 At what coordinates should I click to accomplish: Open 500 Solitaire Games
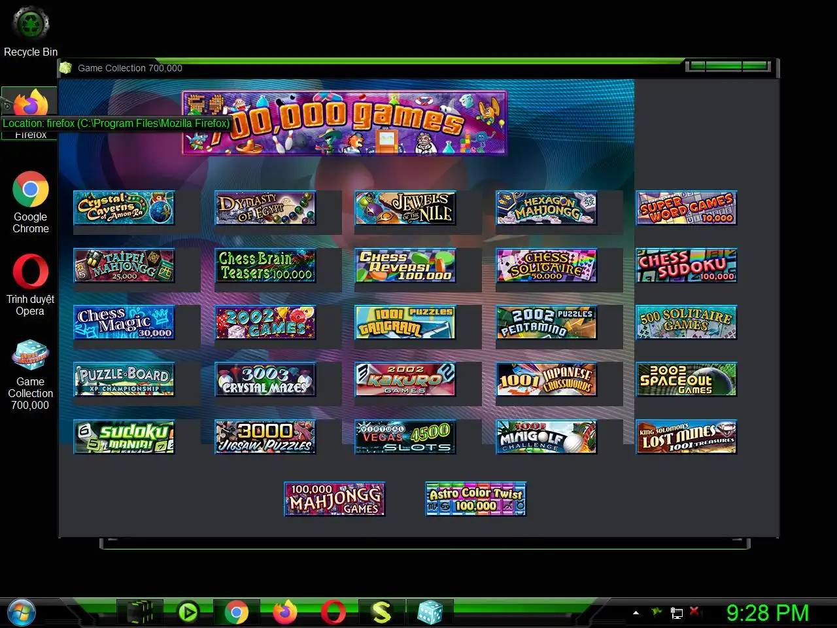coord(687,323)
